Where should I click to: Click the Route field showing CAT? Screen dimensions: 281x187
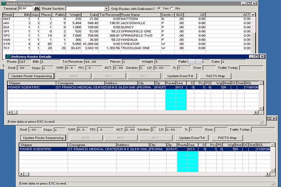25,62
